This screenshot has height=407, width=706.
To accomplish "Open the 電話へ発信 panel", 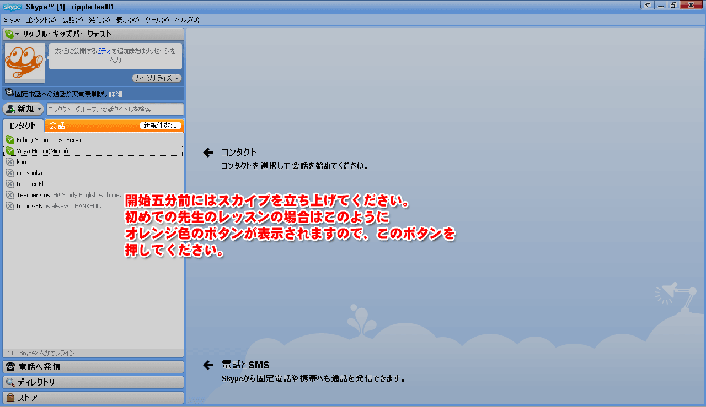I will [93, 366].
